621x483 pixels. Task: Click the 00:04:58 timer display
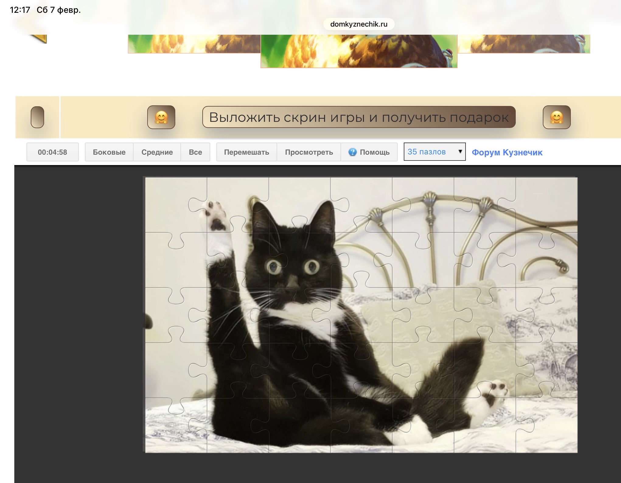[52, 152]
